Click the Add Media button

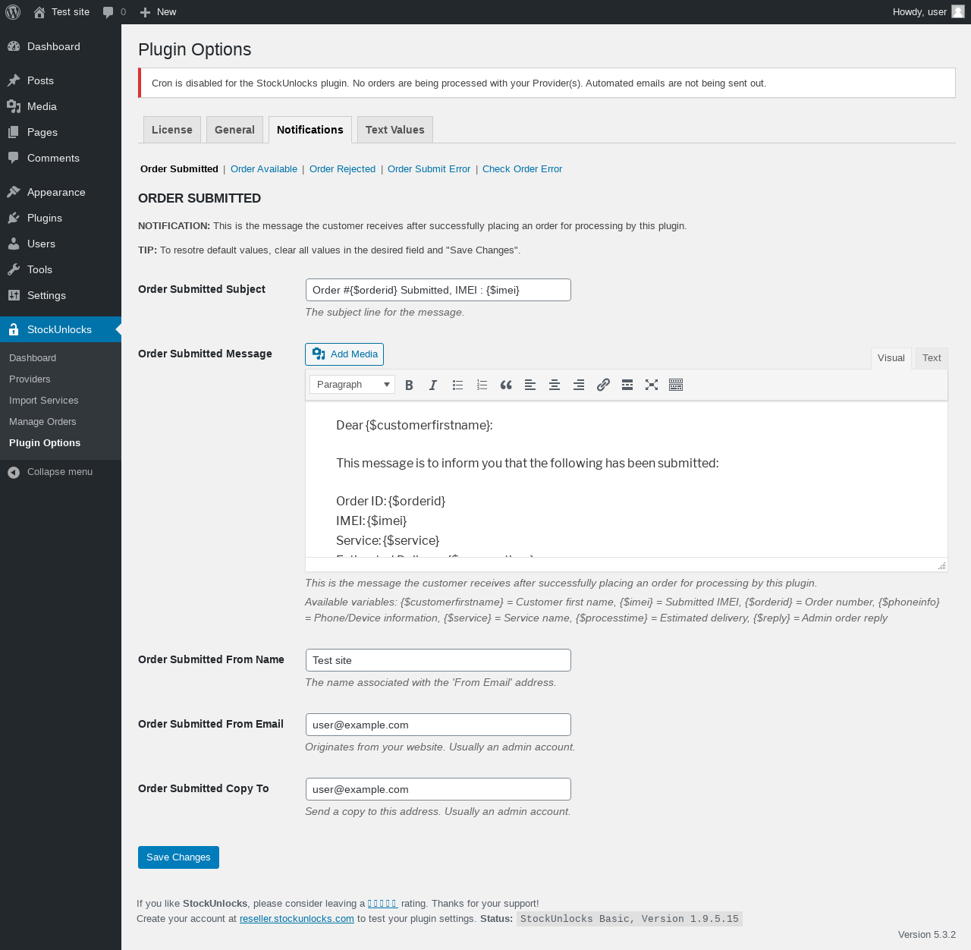pos(344,354)
